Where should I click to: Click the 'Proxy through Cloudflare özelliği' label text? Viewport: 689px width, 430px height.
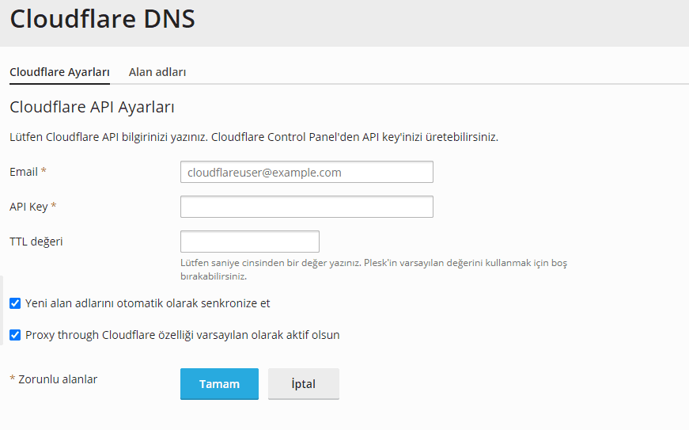[182, 335]
